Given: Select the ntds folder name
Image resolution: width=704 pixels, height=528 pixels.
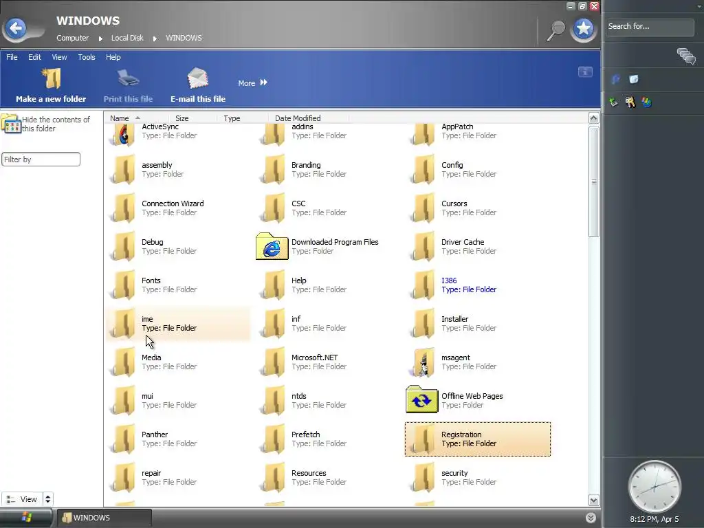Looking at the screenshot, I should [299, 396].
